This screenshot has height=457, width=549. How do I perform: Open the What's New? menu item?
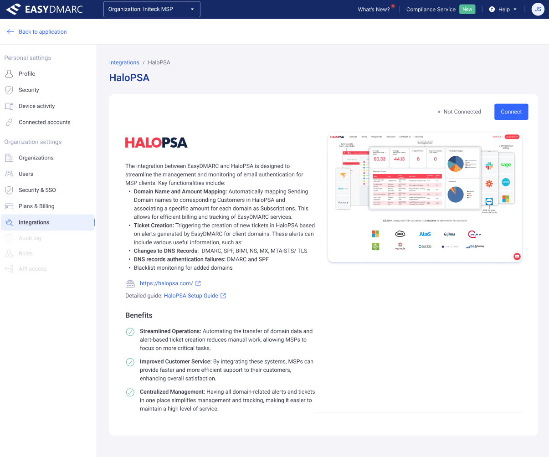pos(374,9)
